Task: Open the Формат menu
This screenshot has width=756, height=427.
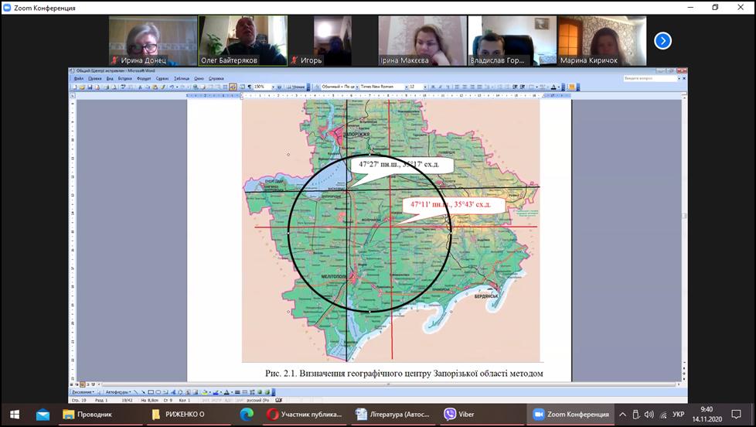Action: point(144,78)
